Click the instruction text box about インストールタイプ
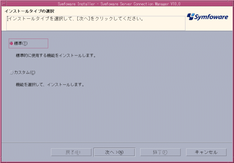The image size is (234, 163). coord(96,23)
